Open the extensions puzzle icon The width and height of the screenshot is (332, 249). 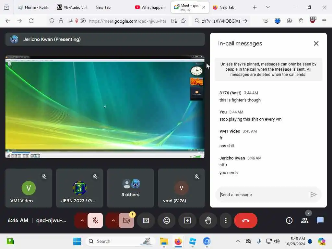pyautogui.click(x=301, y=21)
